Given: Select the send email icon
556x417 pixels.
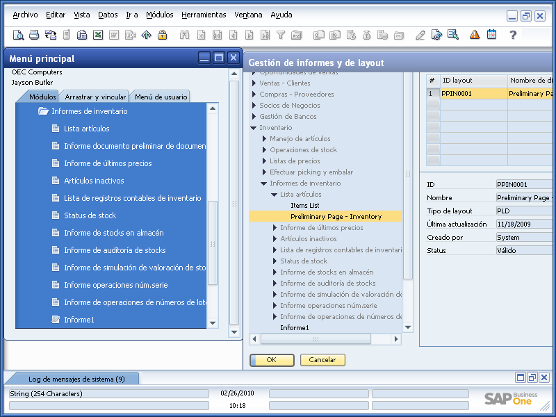Looking at the screenshot, I should click(x=50, y=34).
